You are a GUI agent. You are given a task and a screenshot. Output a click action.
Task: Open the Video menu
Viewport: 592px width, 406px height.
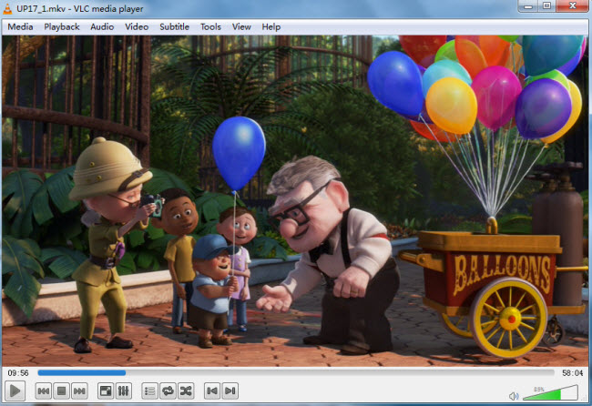click(x=137, y=26)
